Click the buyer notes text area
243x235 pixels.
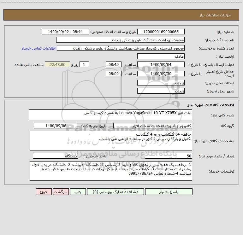111,171
